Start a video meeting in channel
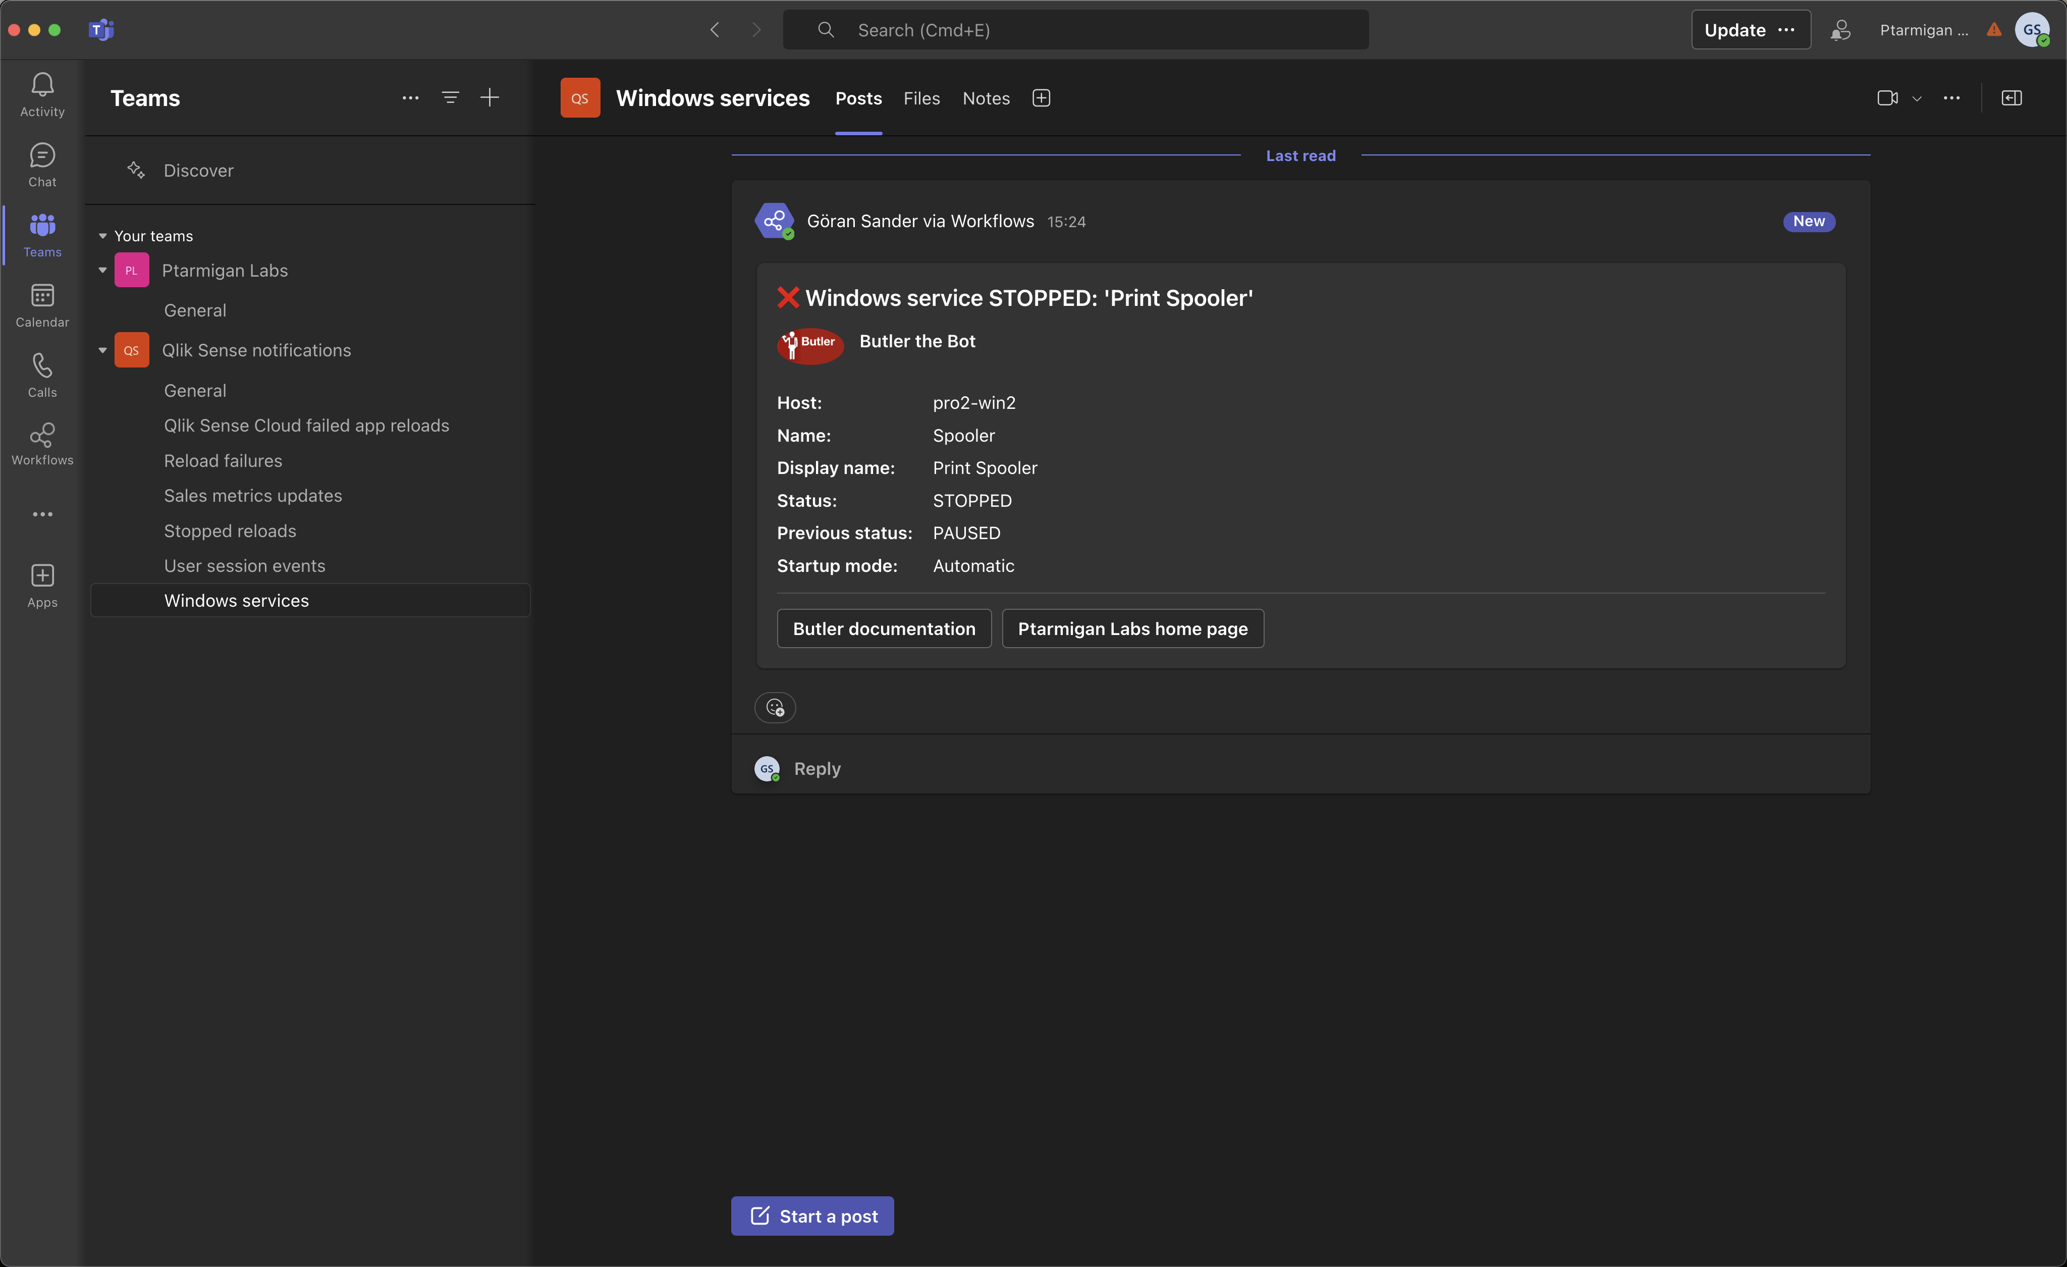Image resolution: width=2067 pixels, height=1267 pixels. point(1887,98)
